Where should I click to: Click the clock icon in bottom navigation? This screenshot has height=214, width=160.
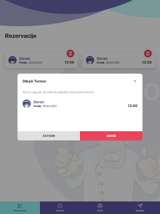(60, 206)
